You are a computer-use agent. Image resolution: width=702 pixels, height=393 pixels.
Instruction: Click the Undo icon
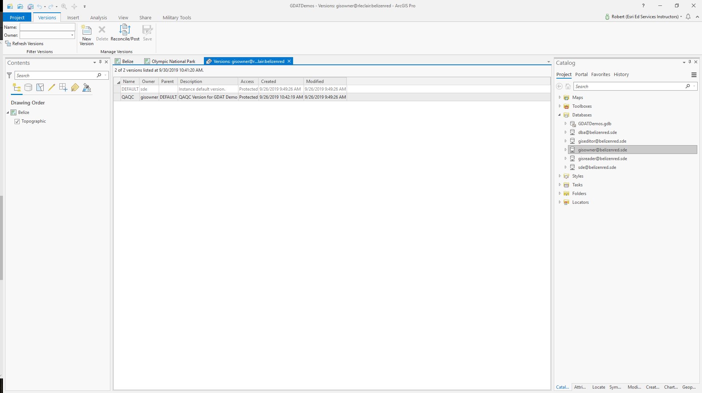(x=39, y=6)
